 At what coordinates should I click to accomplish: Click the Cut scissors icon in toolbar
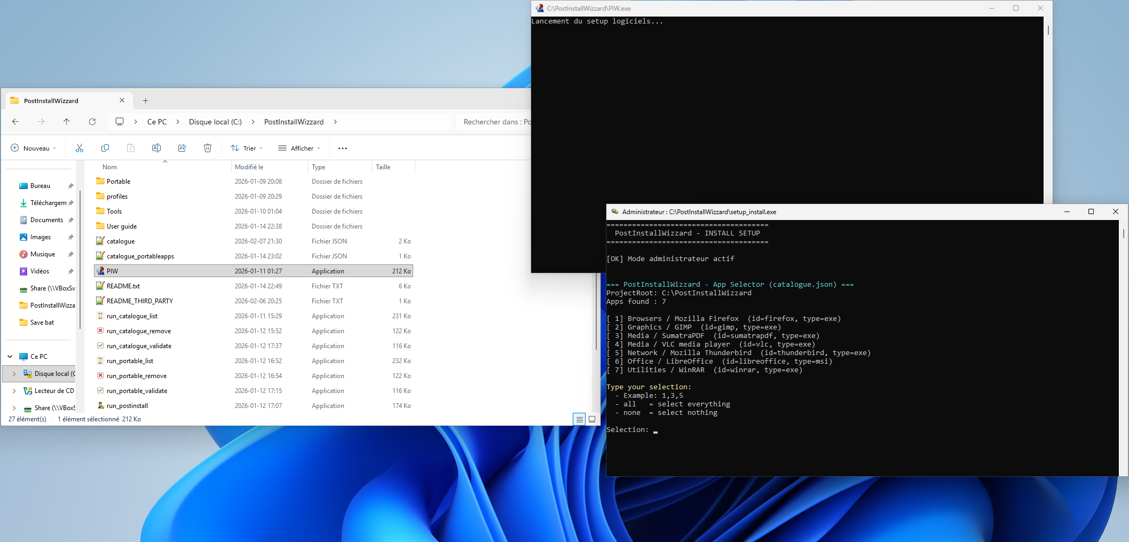(x=80, y=148)
